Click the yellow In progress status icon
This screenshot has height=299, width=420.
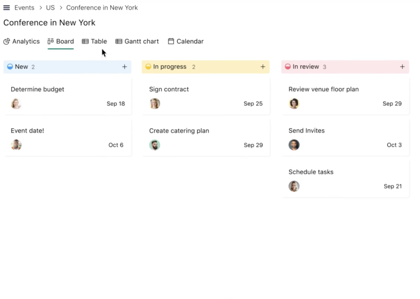click(x=148, y=67)
